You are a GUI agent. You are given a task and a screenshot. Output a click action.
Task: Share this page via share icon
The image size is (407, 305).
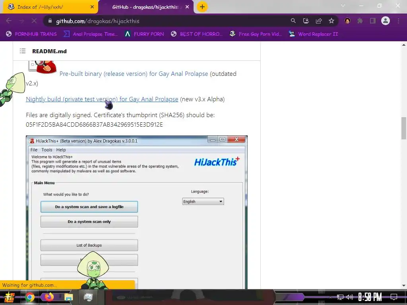319,21
